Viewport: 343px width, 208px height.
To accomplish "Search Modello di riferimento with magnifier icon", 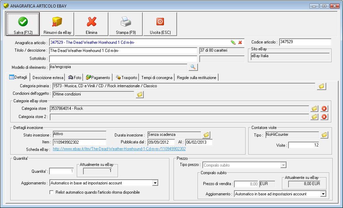I will [x=193, y=67].
